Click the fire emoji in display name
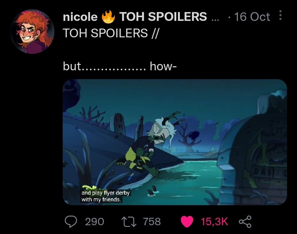297x234 pixels. (x=108, y=17)
